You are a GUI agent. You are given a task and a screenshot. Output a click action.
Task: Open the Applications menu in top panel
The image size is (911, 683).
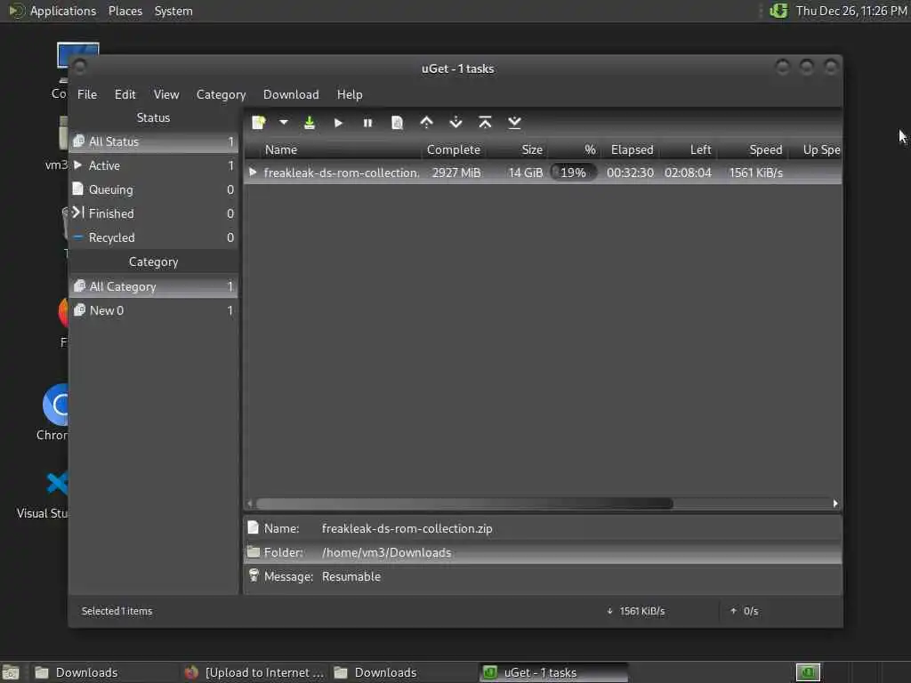(52, 11)
